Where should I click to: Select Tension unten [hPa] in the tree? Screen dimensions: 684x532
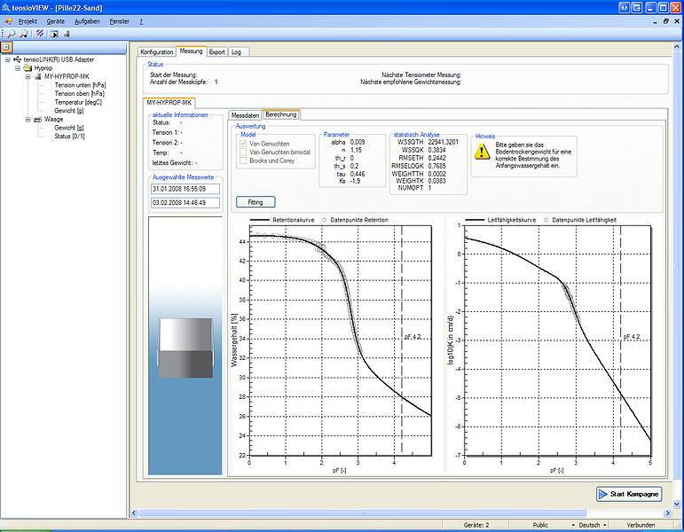80,85
